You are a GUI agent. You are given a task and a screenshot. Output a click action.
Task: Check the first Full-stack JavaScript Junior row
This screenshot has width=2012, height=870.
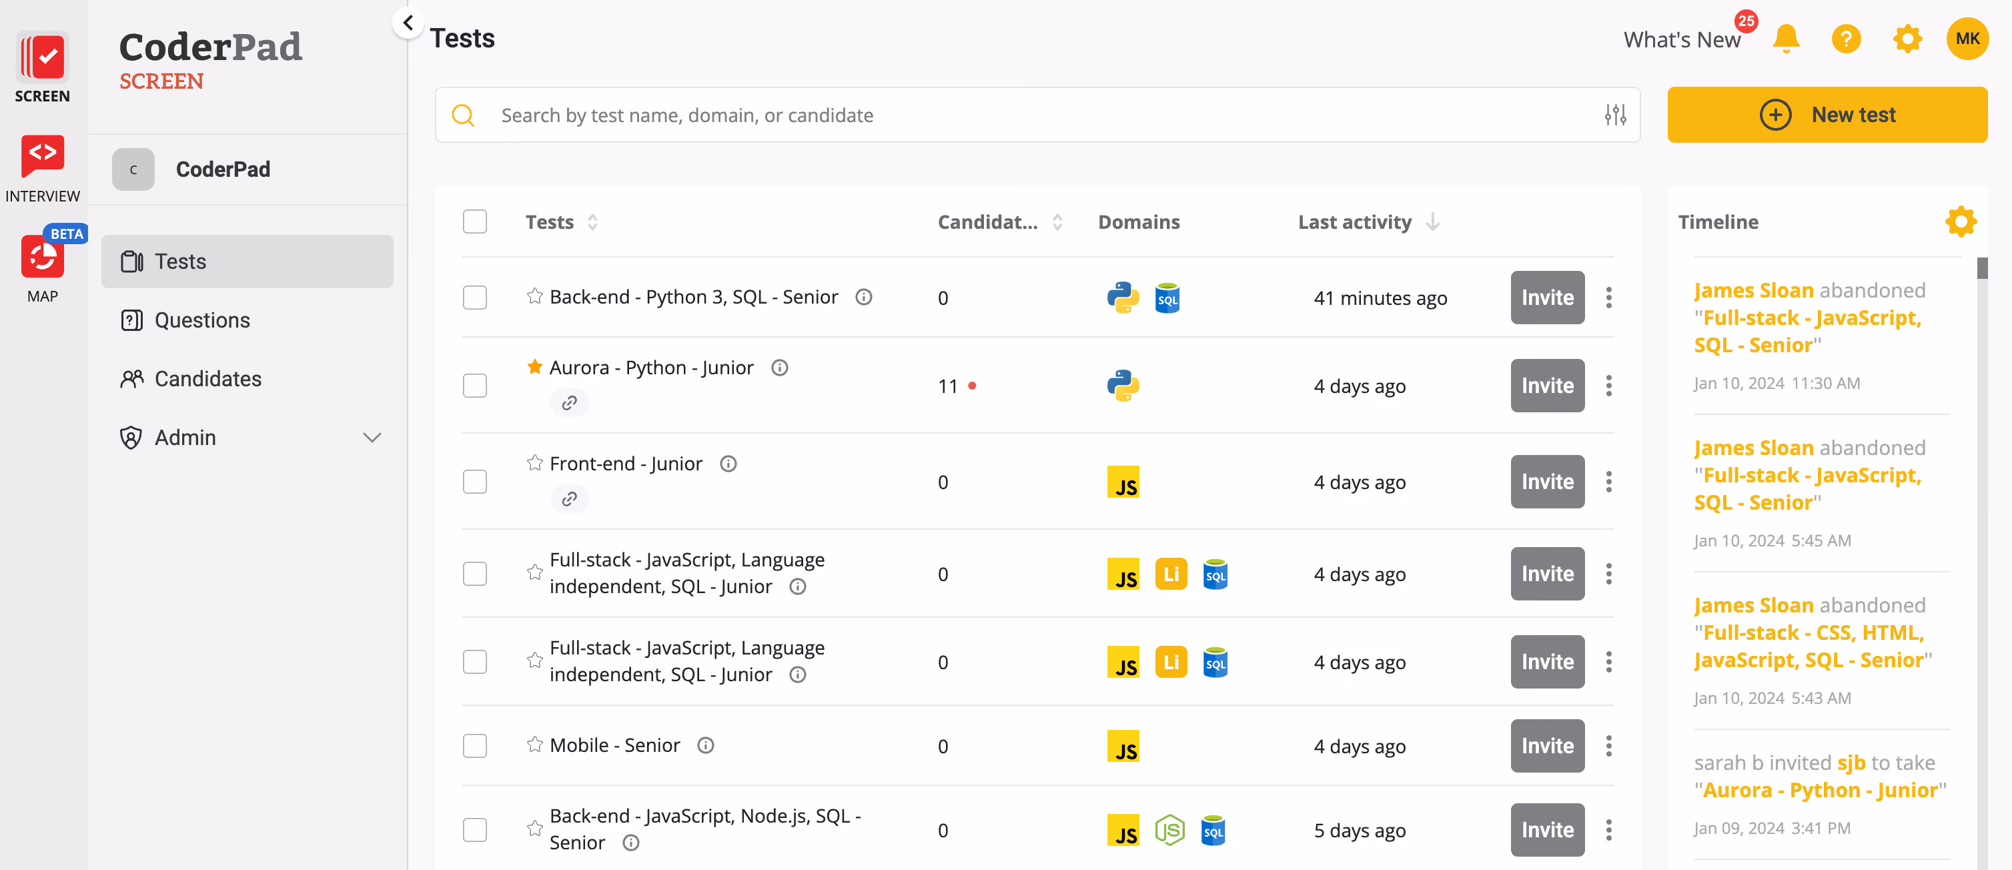pyautogui.click(x=475, y=573)
